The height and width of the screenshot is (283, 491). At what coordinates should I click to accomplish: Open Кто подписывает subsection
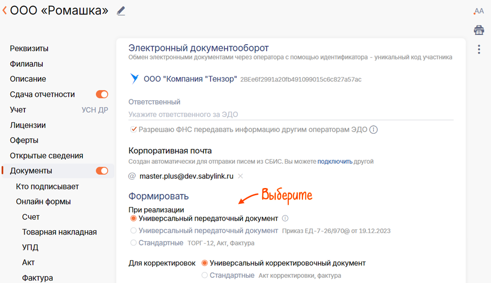pos(47,186)
